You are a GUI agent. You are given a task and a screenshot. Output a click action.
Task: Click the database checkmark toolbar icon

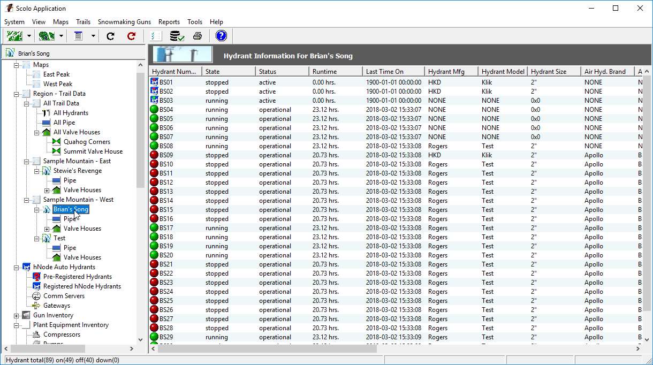pos(177,36)
